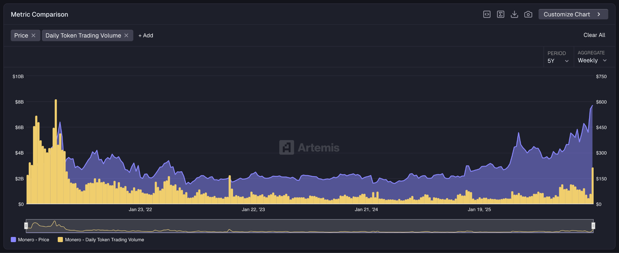Click the Jan 19, '25 axis label

pyautogui.click(x=479, y=209)
